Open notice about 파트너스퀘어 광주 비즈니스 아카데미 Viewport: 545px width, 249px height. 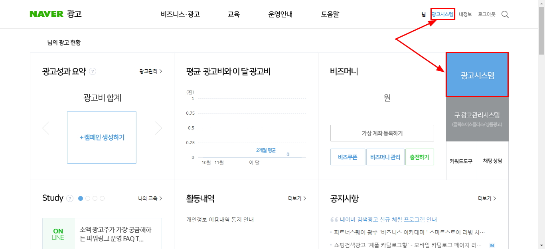click(x=409, y=232)
